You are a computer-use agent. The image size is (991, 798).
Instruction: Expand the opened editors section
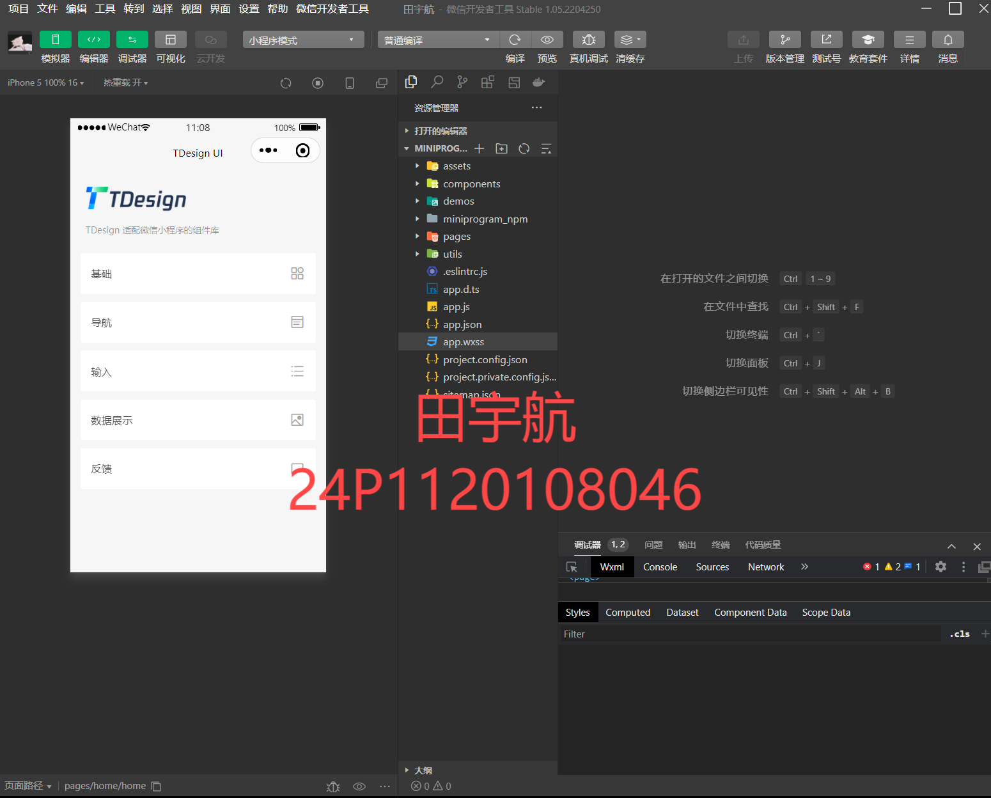coord(478,130)
